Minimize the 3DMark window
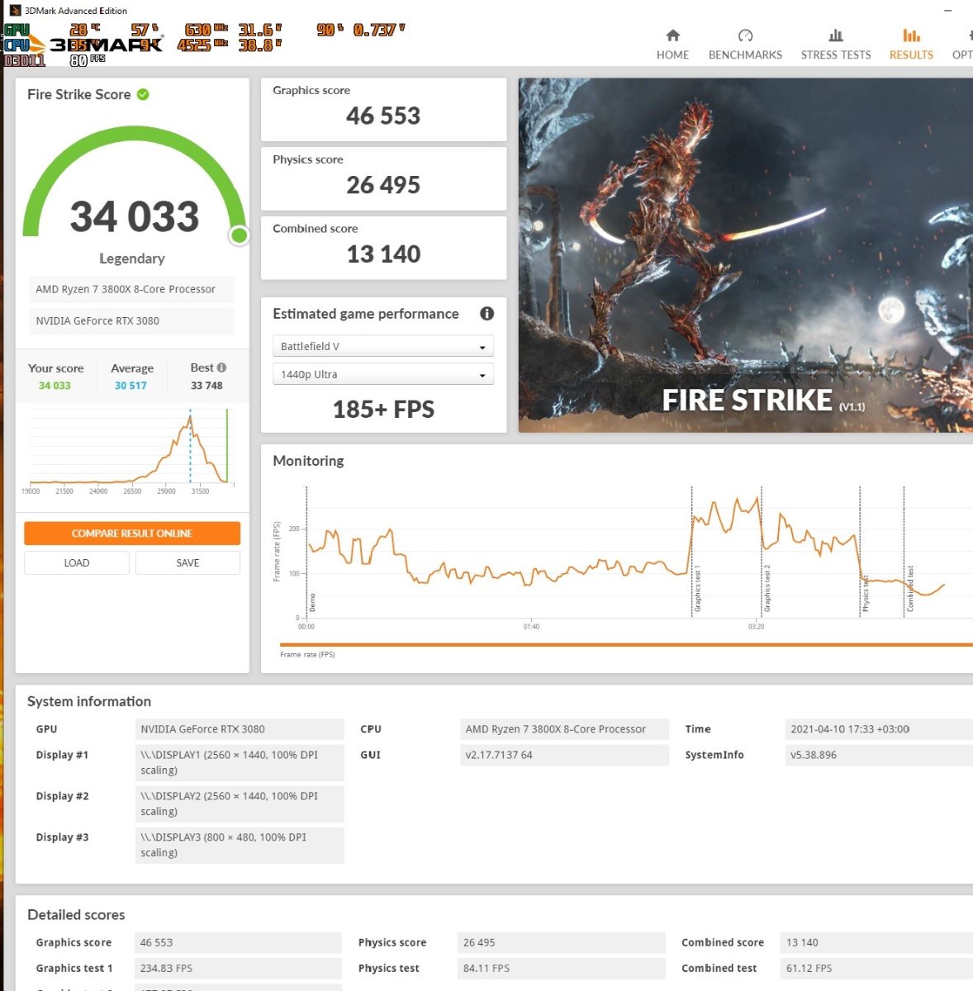 coord(947,10)
